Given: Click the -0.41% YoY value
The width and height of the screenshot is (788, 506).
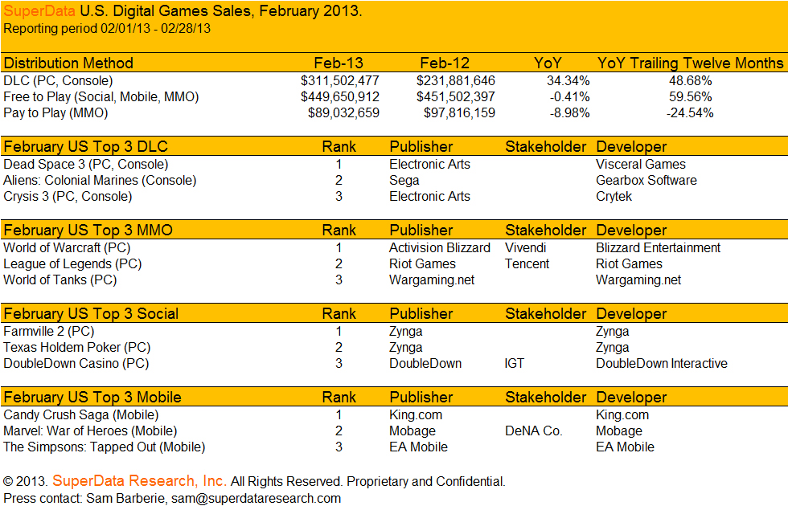Looking at the screenshot, I should point(570,97).
